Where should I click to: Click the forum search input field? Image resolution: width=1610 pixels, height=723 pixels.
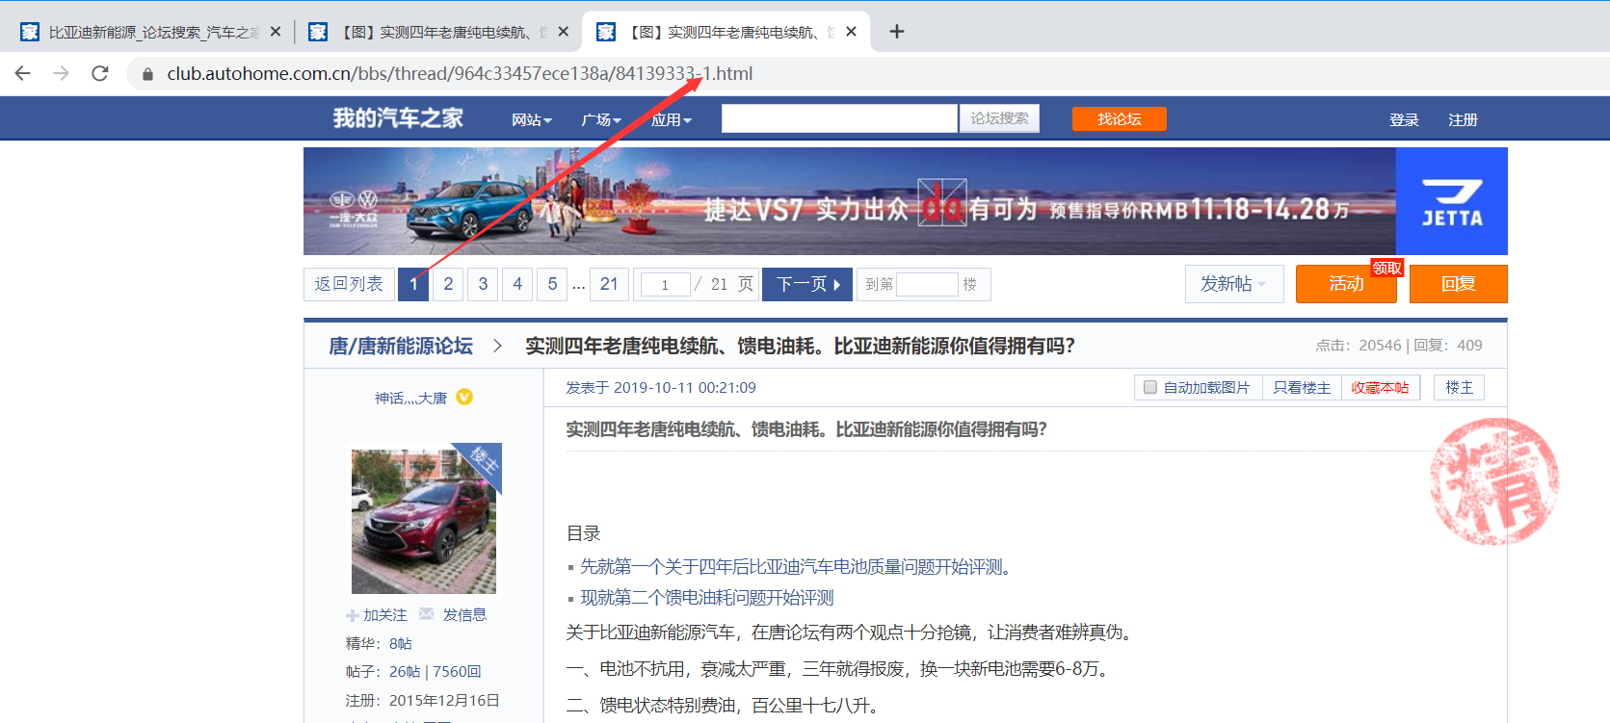[x=839, y=118]
